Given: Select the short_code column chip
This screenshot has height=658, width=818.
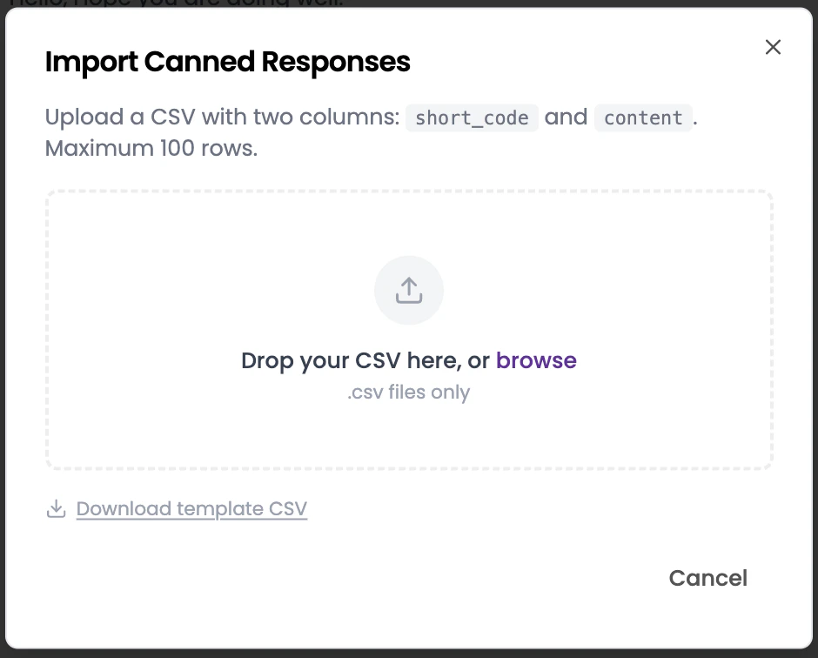Looking at the screenshot, I should coord(472,117).
